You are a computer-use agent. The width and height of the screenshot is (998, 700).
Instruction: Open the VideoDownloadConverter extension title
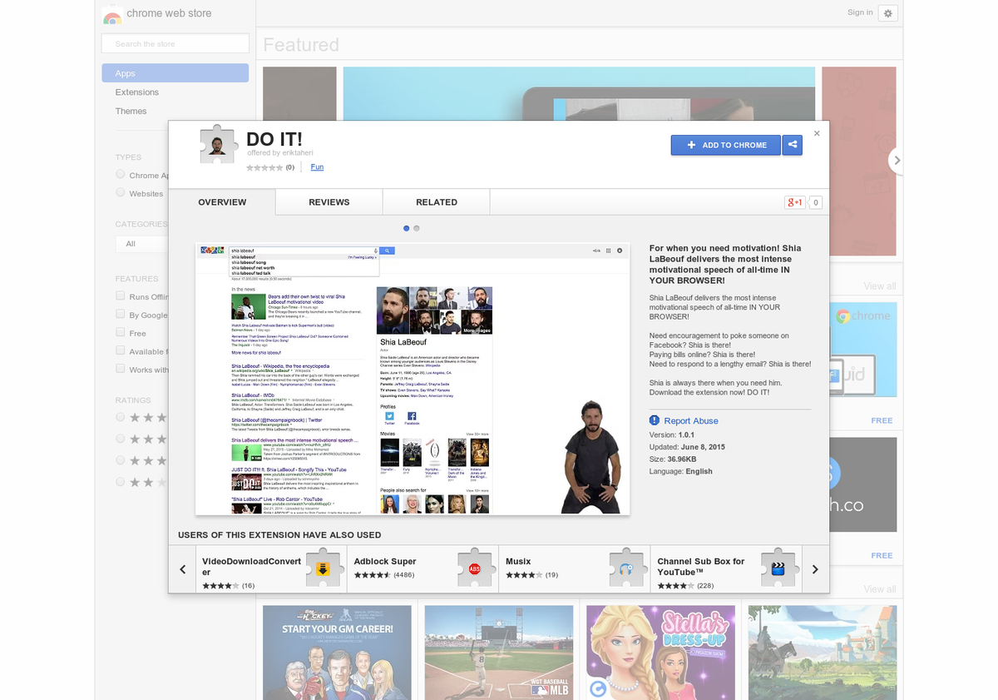point(252,567)
